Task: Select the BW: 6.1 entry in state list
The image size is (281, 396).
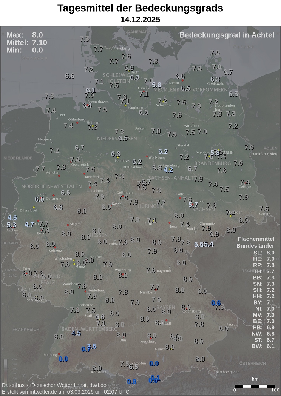Action: point(264,346)
